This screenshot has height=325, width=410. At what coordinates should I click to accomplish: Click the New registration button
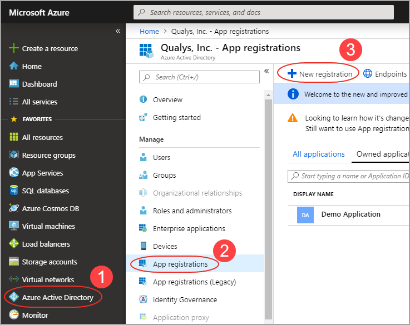coord(319,74)
